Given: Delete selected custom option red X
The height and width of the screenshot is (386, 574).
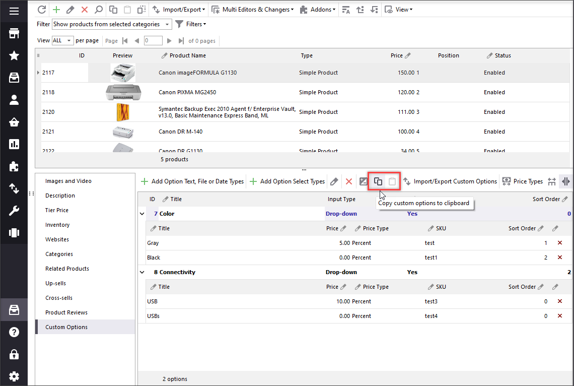Looking at the screenshot, I should point(349,181).
